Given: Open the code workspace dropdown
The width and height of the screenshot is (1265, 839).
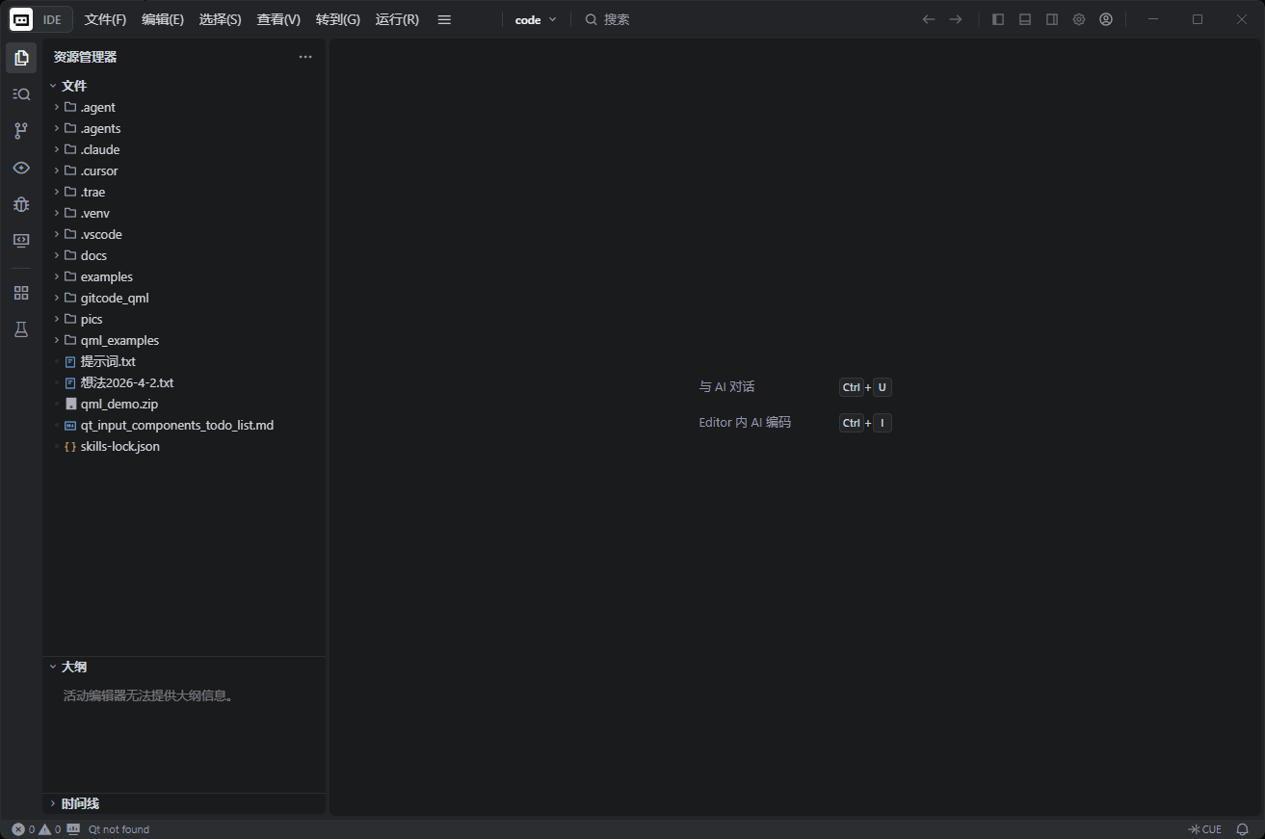Looking at the screenshot, I should (536, 19).
